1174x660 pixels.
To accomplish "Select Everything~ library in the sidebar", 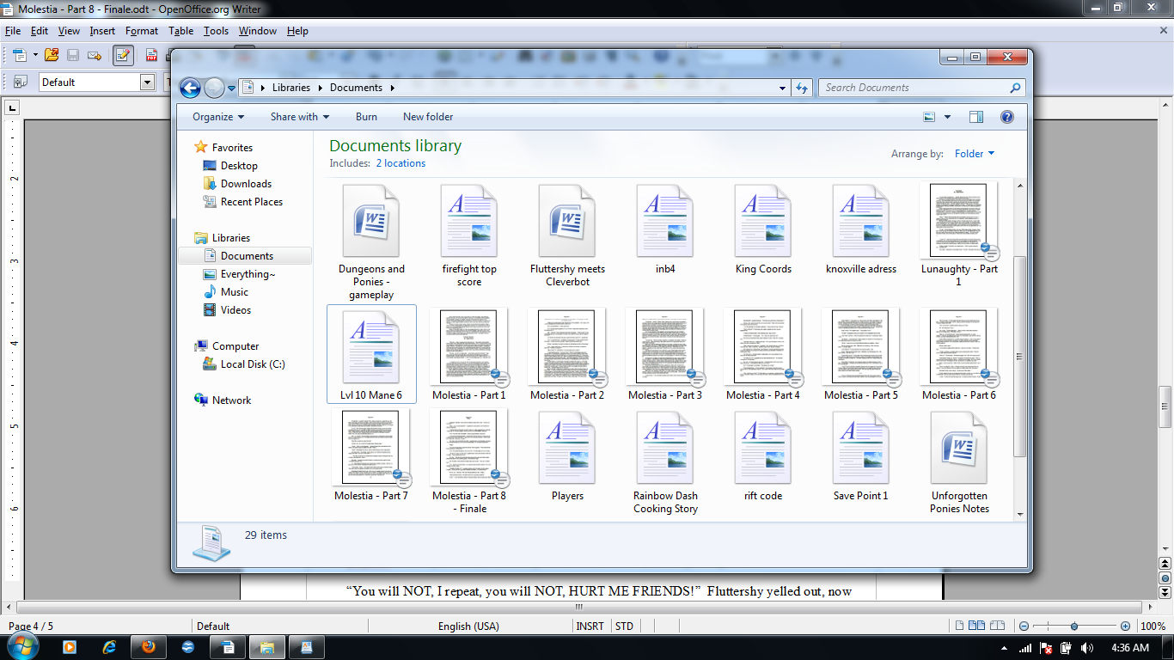I will tap(248, 274).
